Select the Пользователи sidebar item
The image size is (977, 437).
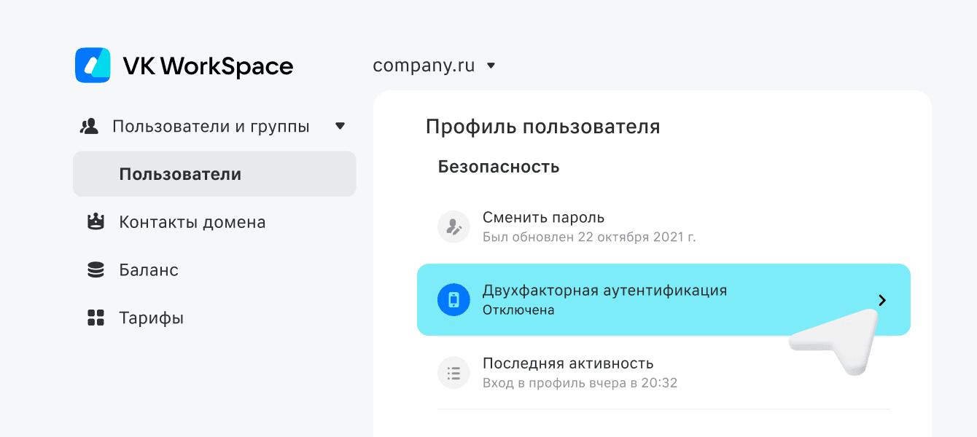pyautogui.click(x=180, y=174)
